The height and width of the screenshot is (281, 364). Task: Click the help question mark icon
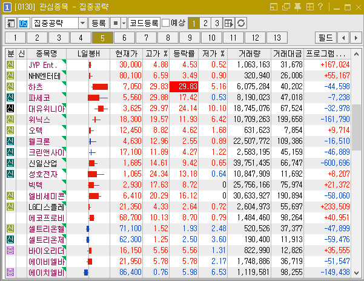pos(320,7)
